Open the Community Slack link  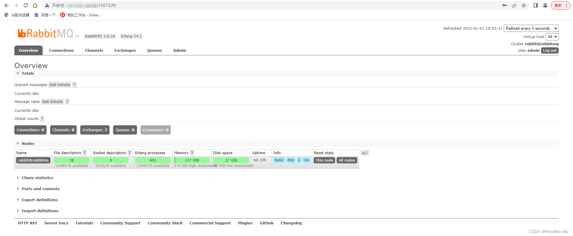pyautogui.click(x=165, y=223)
